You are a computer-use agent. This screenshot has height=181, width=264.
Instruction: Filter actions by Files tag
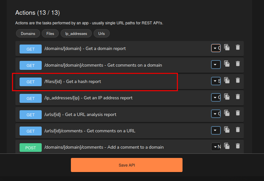(x=50, y=33)
